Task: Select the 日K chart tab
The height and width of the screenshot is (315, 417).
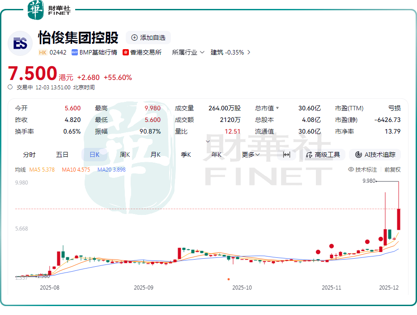Action: [94, 155]
